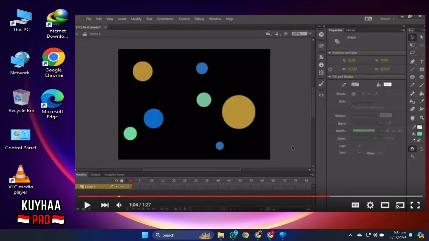This screenshot has width=429, height=241.
Task: Open the Commands menu in Animate
Action: click(165, 19)
